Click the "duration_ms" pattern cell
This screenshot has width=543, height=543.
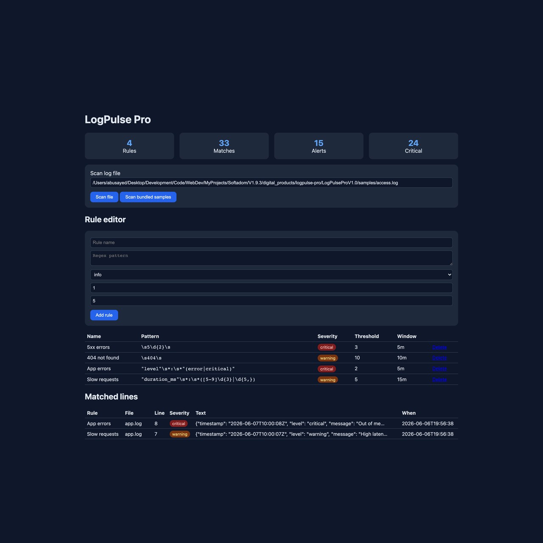tap(198, 380)
